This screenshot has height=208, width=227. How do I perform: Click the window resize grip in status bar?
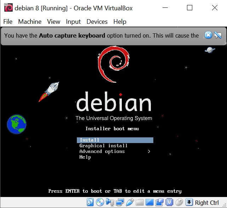point(225,205)
